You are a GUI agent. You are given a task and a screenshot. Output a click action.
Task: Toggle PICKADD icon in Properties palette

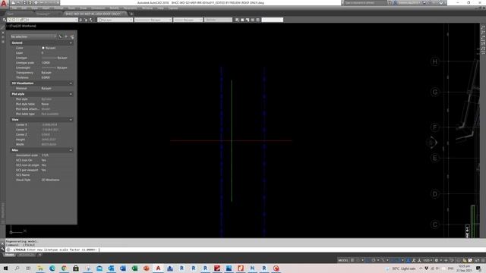(x=61, y=36)
